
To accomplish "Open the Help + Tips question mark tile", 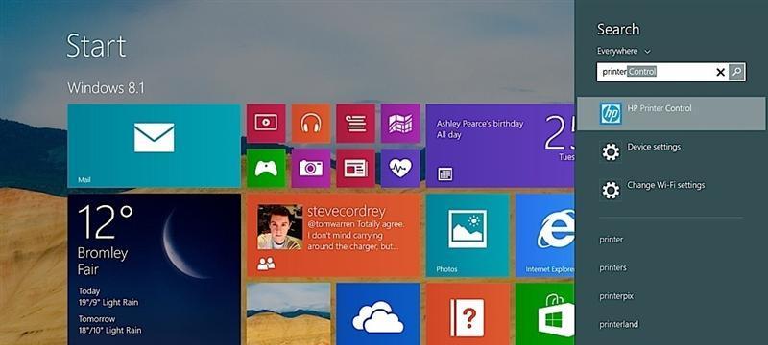I will click(468, 313).
